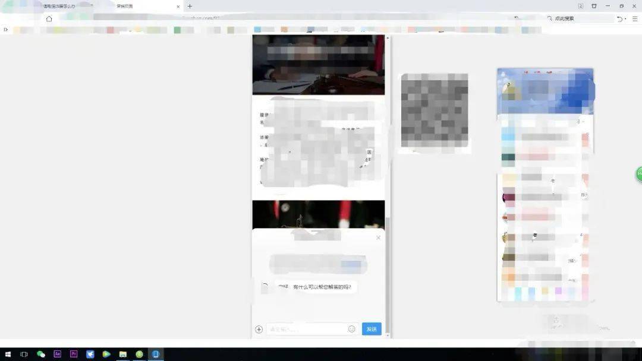This screenshot has height=361, width=642.
Task: Launch Adobe Premiere Pro from taskbar
Action: (74, 354)
